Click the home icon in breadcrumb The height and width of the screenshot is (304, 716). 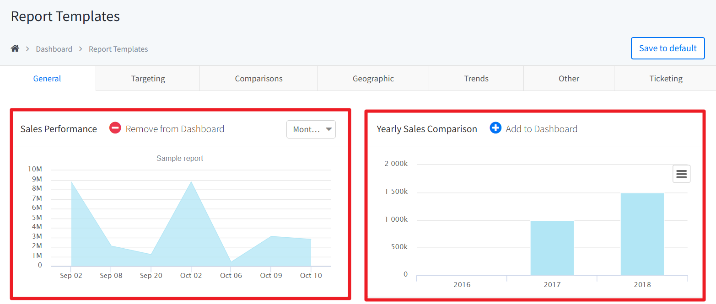15,48
